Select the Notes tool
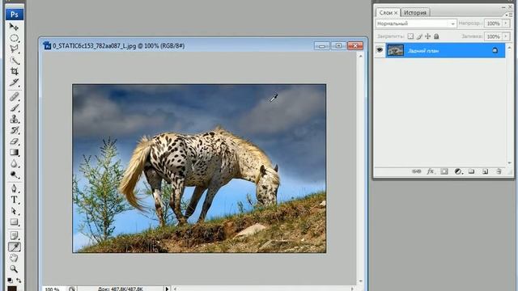Viewport: 518px width, 291px height. tap(14, 235)
